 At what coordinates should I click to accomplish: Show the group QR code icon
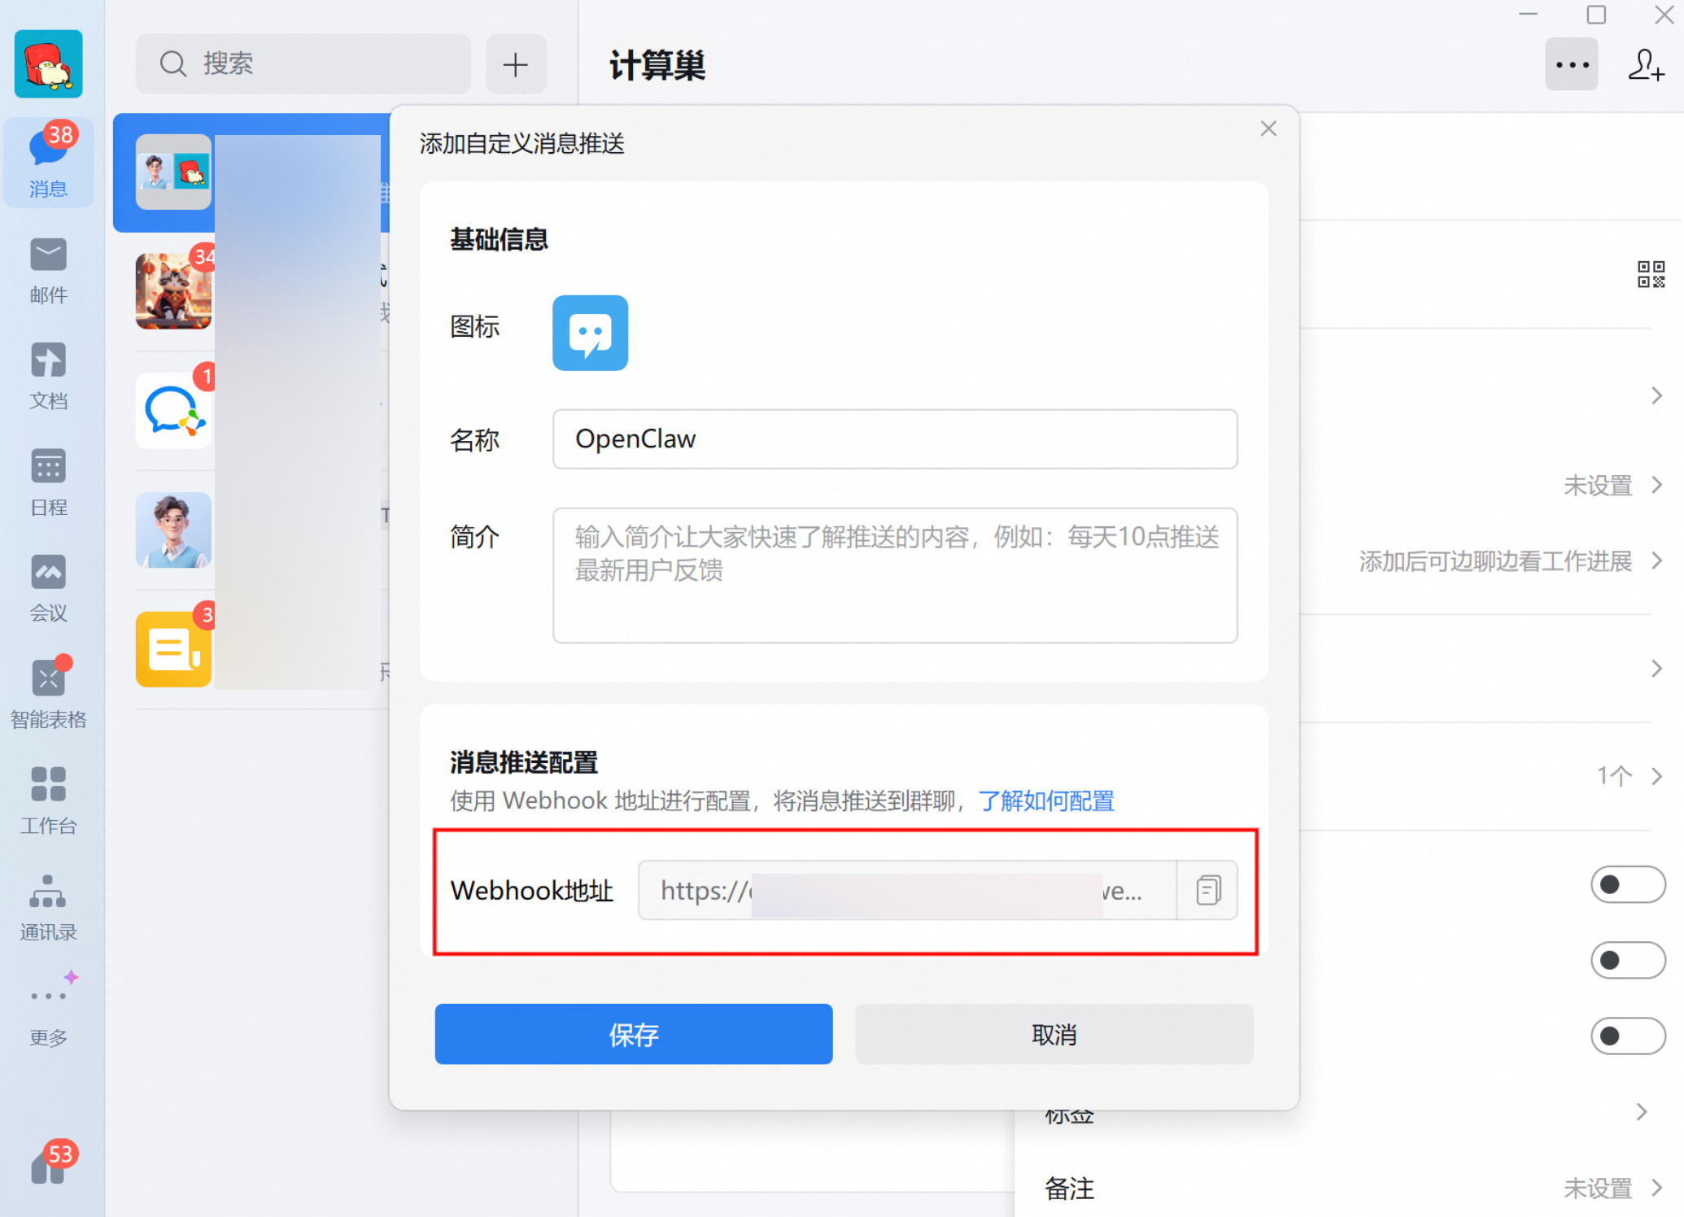pyautogui.click(x=1651, y=274)
